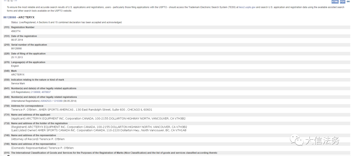
Task: Open the HTML export icon
Action: pos(335,2)
